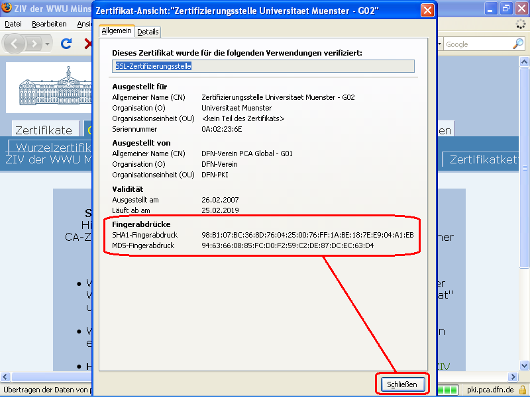Open the Datei menu
530x397 pixels.
(x=12, y=23)
